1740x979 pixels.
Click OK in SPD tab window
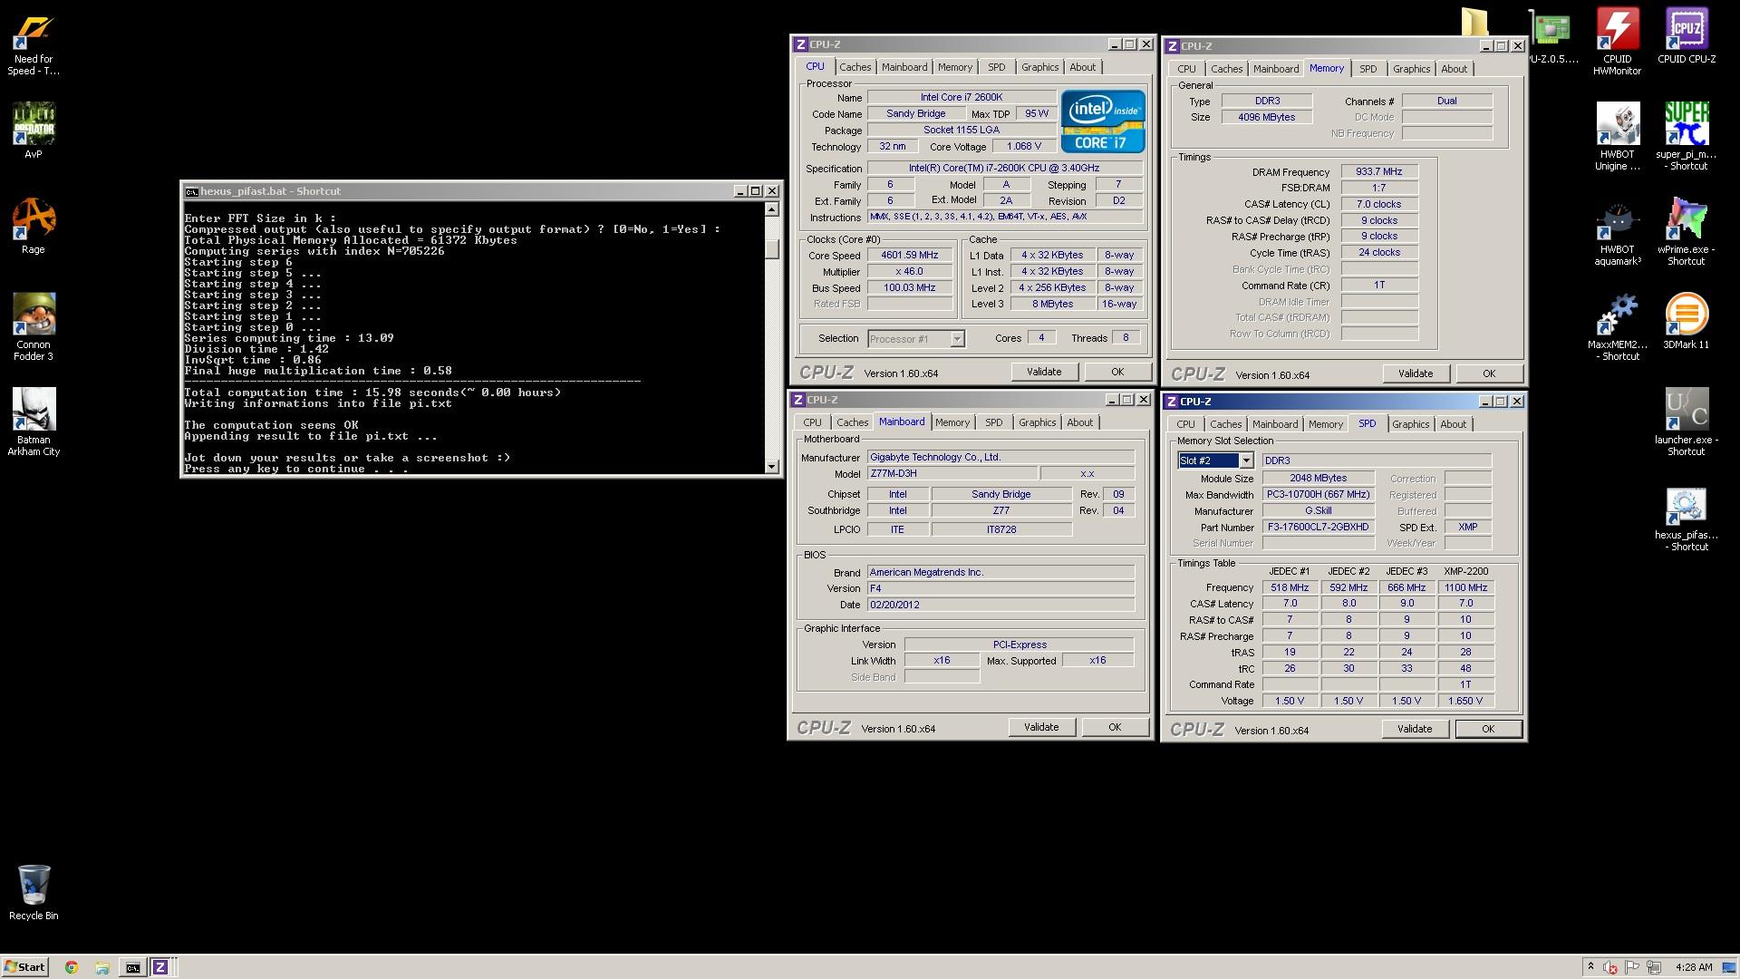[x=1488, y=729]
